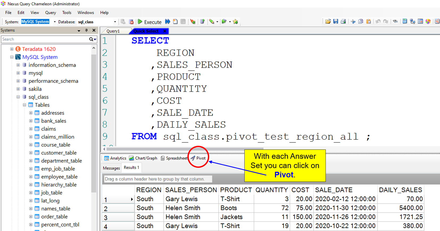Collapse the MySQL System node
This screenshot has width=440, height=231.
tap(12, 57)
